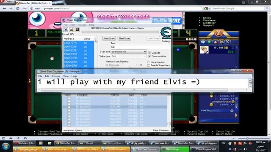271x152 pixels.
Task: Open the chat bubble icon in game panel
Action: (203, 42)
